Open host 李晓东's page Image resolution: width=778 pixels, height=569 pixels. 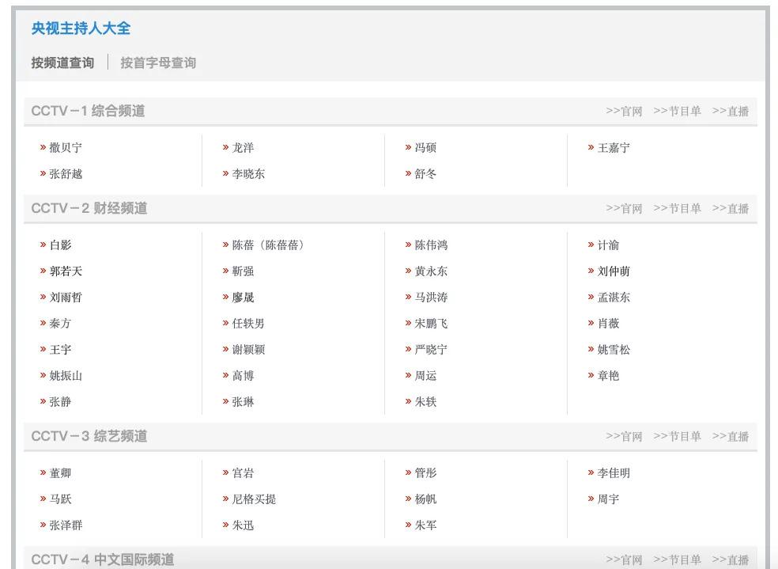point(248,174)
